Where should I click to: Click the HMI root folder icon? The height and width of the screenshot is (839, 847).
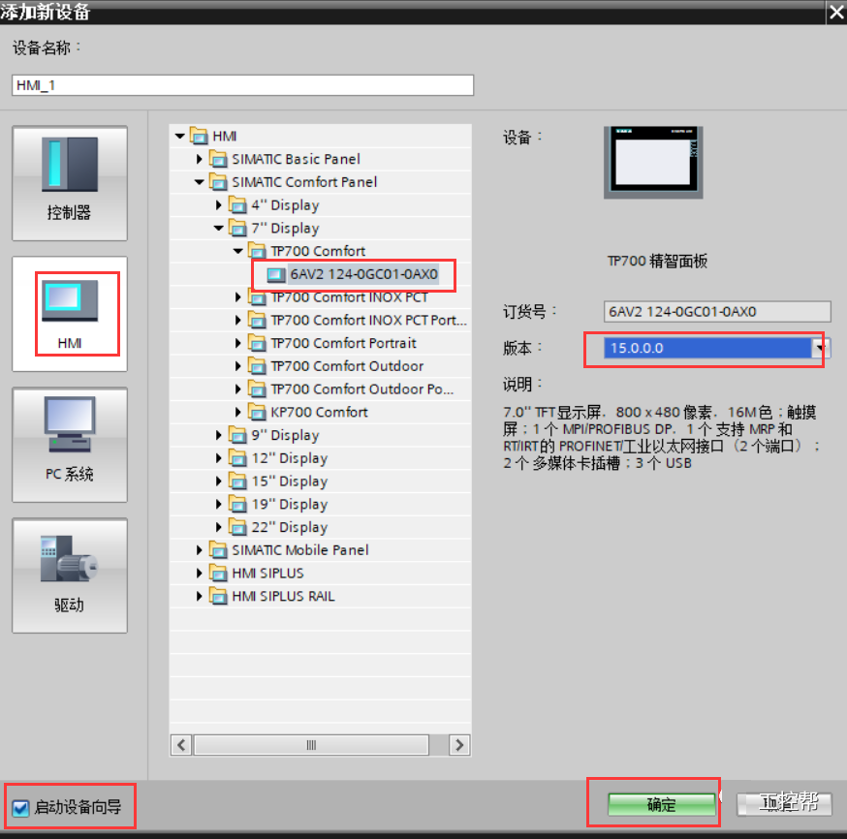click(x=199, y=136)
